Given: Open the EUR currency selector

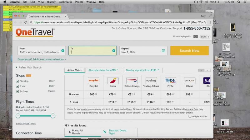Looking at the screenshot, I should pyautogui.click(x=205, y=37).
